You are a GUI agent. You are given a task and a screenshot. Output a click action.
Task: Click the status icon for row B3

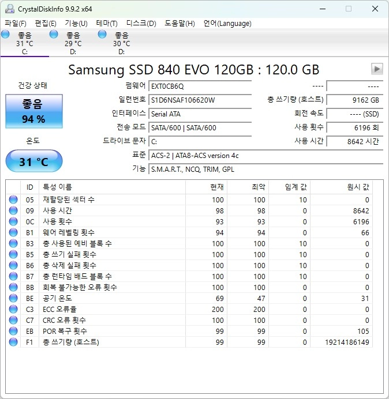click(13, 243)
